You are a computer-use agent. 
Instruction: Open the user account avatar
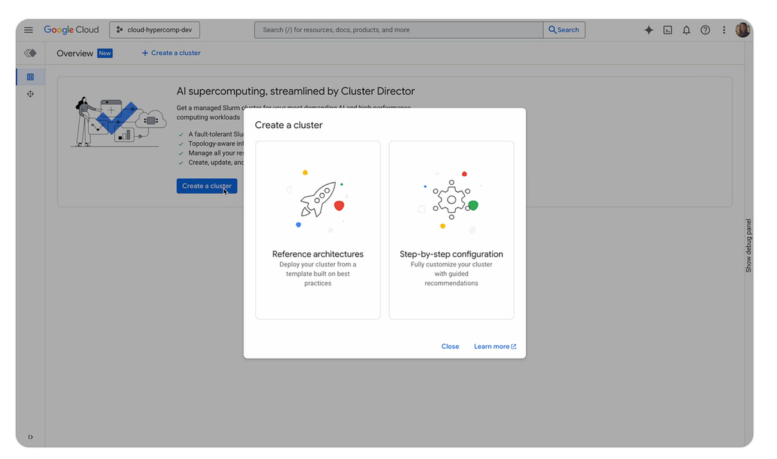pos(743,30)
